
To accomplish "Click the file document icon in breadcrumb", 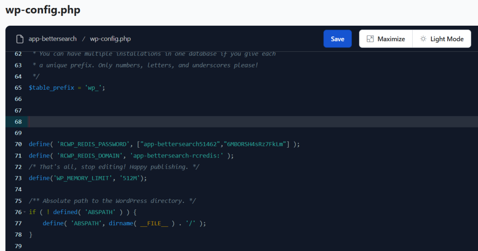I will pos(20,39).
